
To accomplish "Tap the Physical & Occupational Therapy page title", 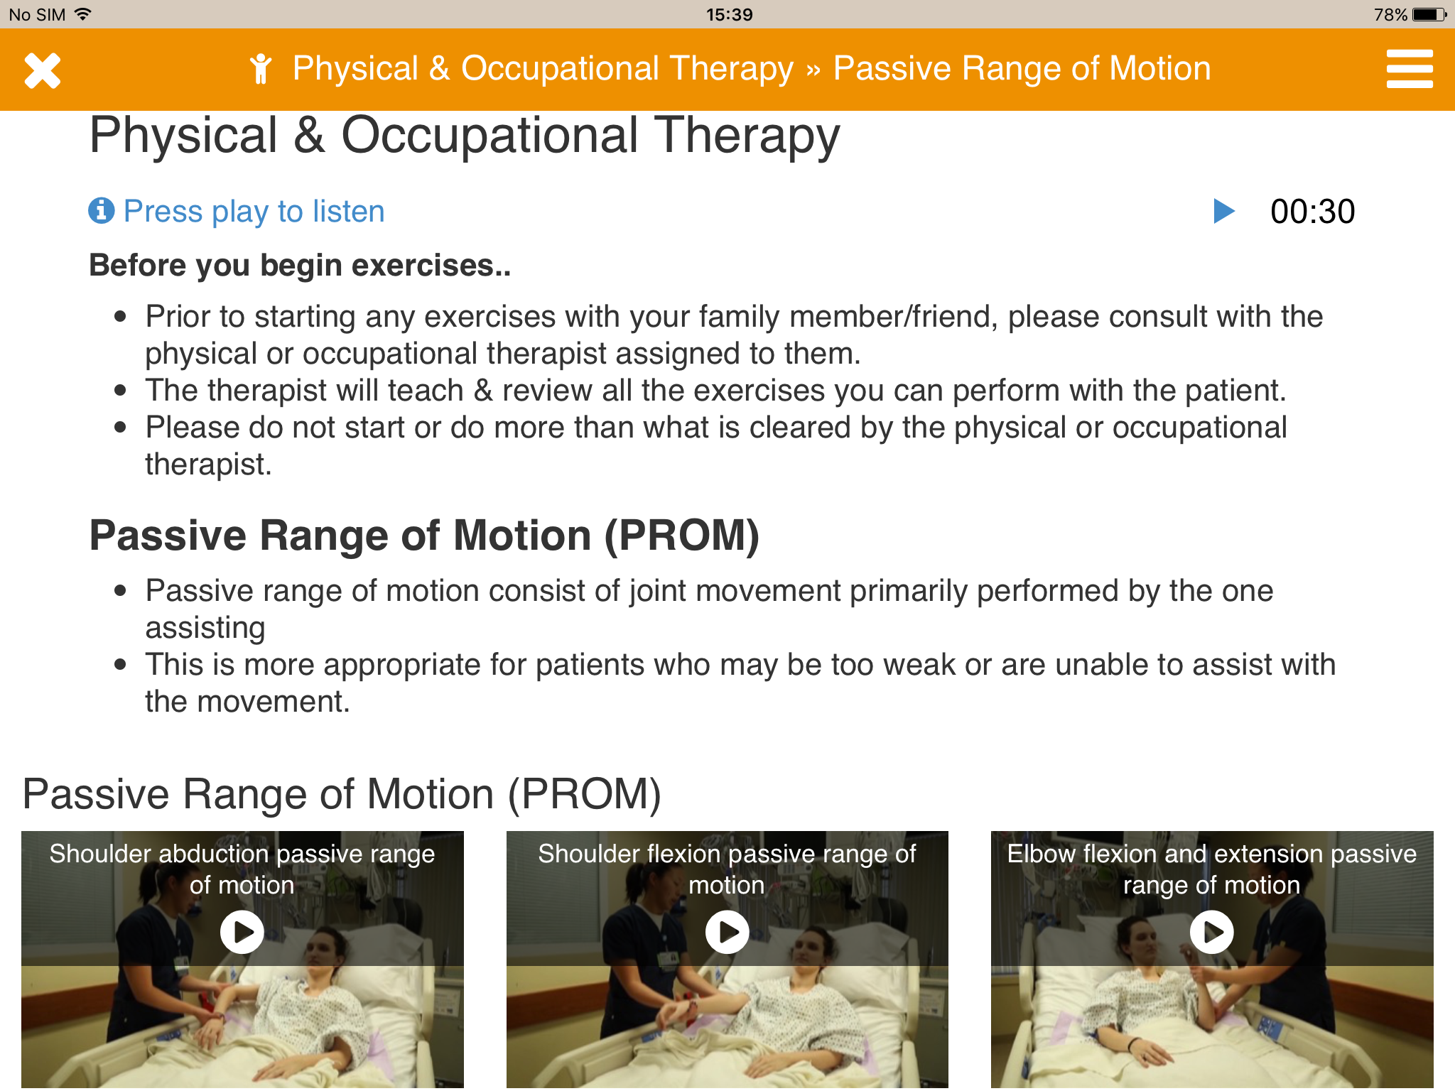I will (465, 136).
